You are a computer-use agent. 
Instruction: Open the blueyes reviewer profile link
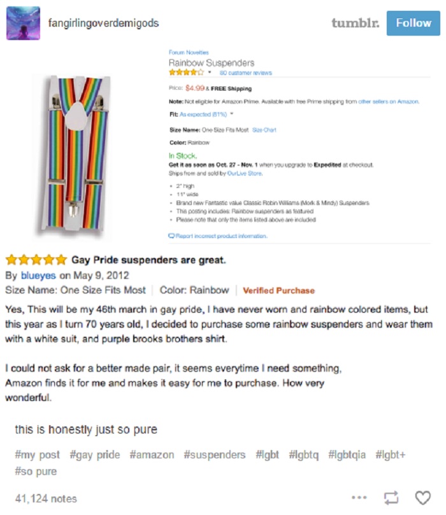(x=38, y=275)
